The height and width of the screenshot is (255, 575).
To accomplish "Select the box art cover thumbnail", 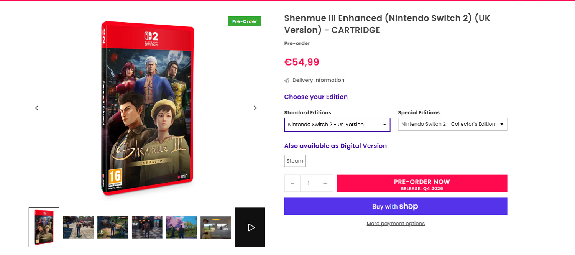I will (44, 227).
